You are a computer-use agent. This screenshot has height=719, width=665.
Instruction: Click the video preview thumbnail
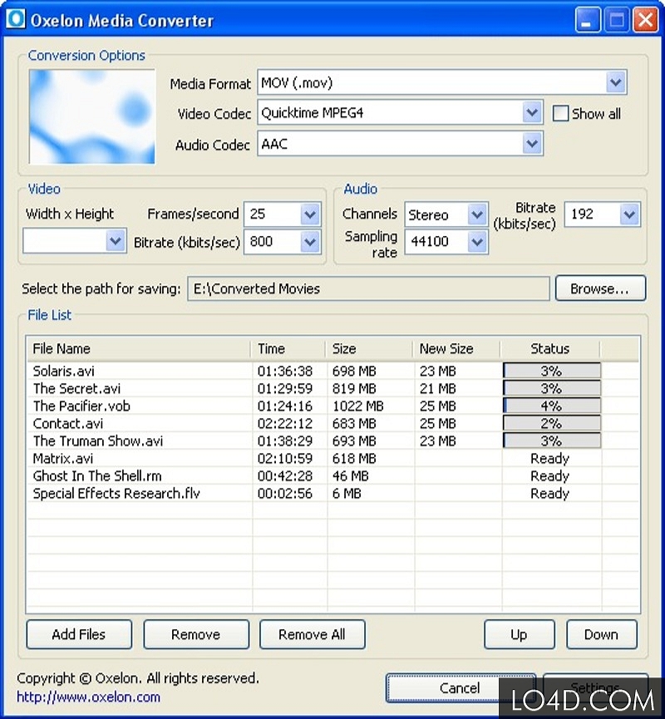(x=91, y=116)
